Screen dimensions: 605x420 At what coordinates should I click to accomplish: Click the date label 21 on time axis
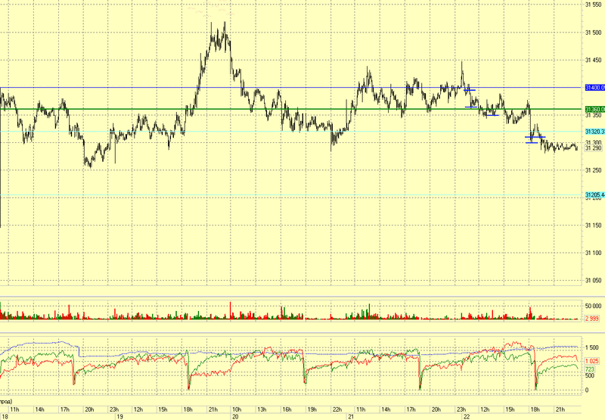[x=351, y=417]
